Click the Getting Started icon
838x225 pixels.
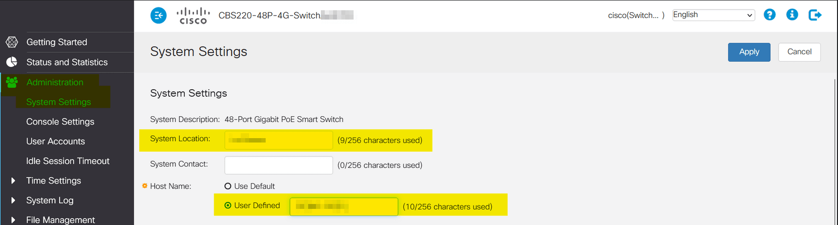click(x=12, y=42)
